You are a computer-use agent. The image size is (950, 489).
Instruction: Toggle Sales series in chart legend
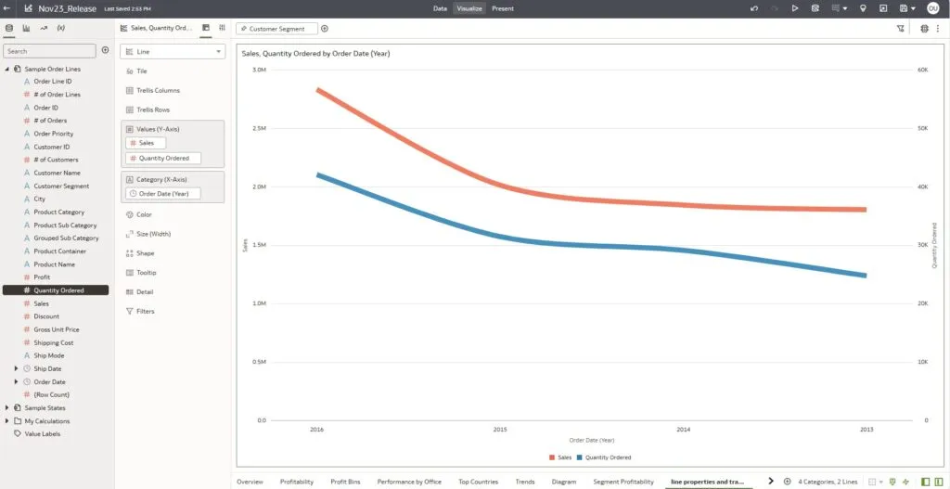[559, 457]
